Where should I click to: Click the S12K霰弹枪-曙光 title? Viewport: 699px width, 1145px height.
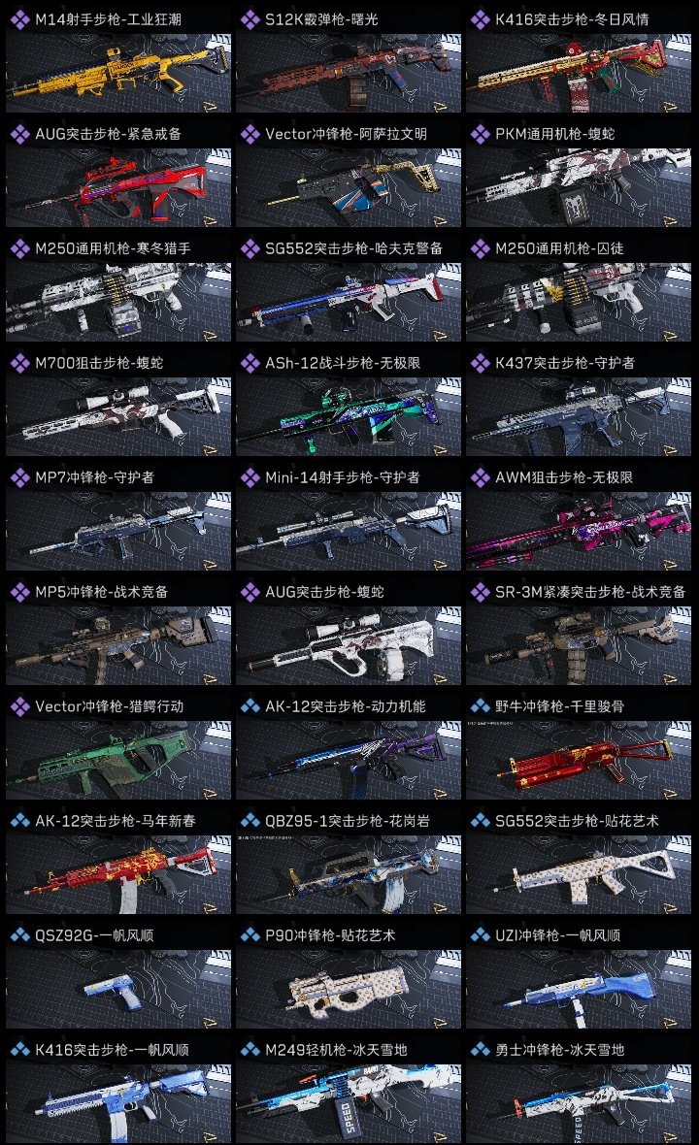[x=321, y=19]
